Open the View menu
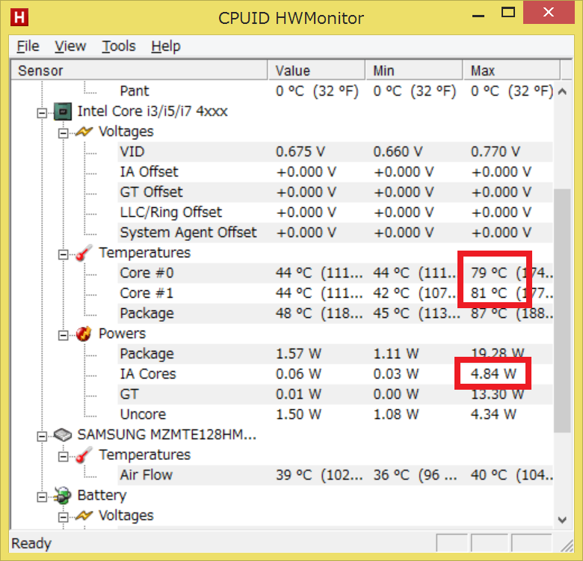This screenshot has width=583, height=561. point(70,46)
